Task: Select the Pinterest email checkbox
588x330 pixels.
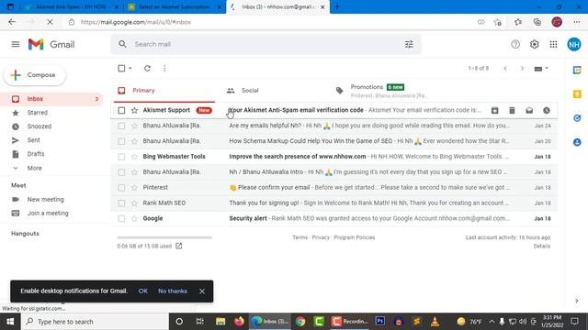Action: coord(121,187)
